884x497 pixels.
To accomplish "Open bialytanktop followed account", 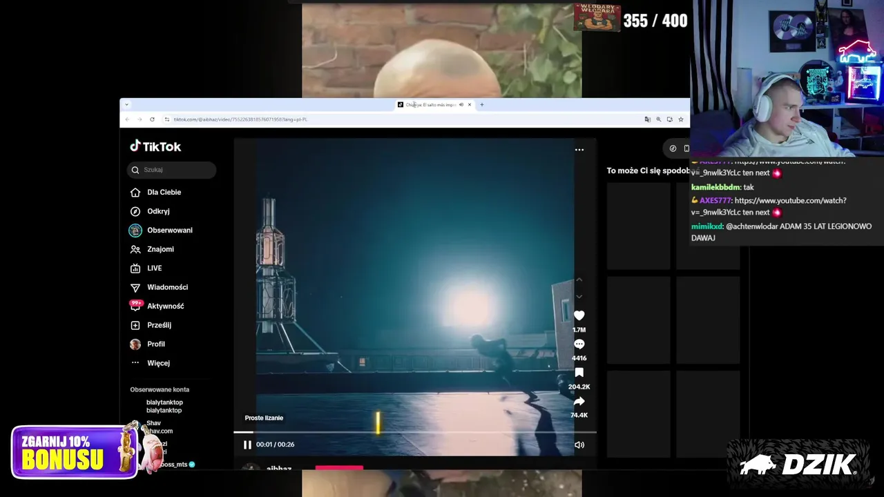I will point(164,406).
